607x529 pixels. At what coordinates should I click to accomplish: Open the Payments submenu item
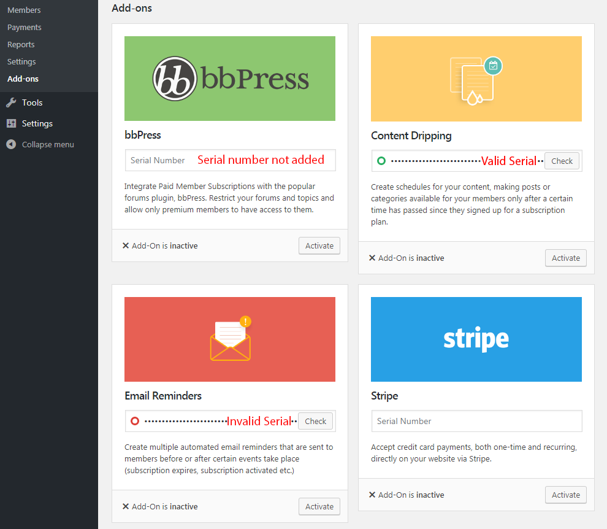pyautogui.click(x=24, y=27)
